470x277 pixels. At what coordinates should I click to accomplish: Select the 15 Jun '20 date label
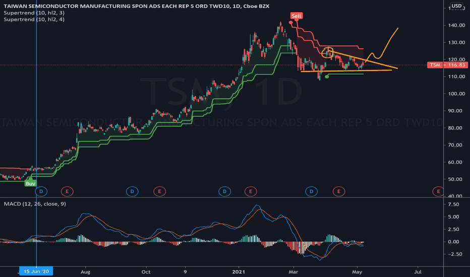36,271
